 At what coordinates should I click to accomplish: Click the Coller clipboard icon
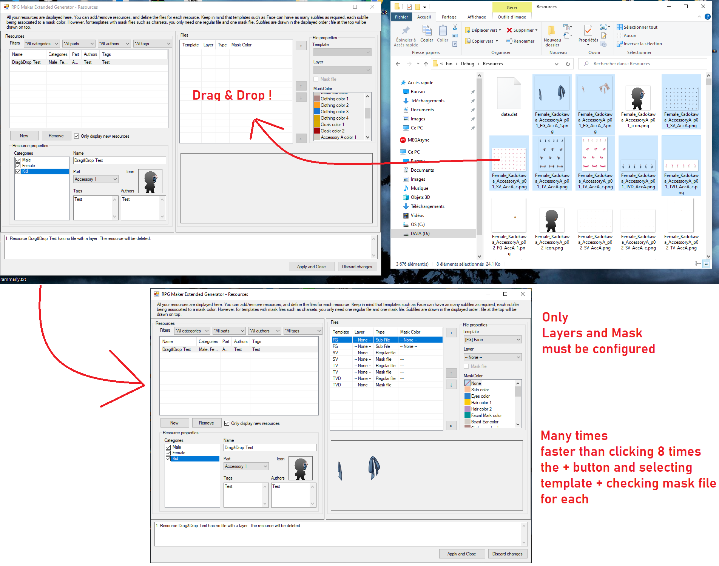[443, 31]
